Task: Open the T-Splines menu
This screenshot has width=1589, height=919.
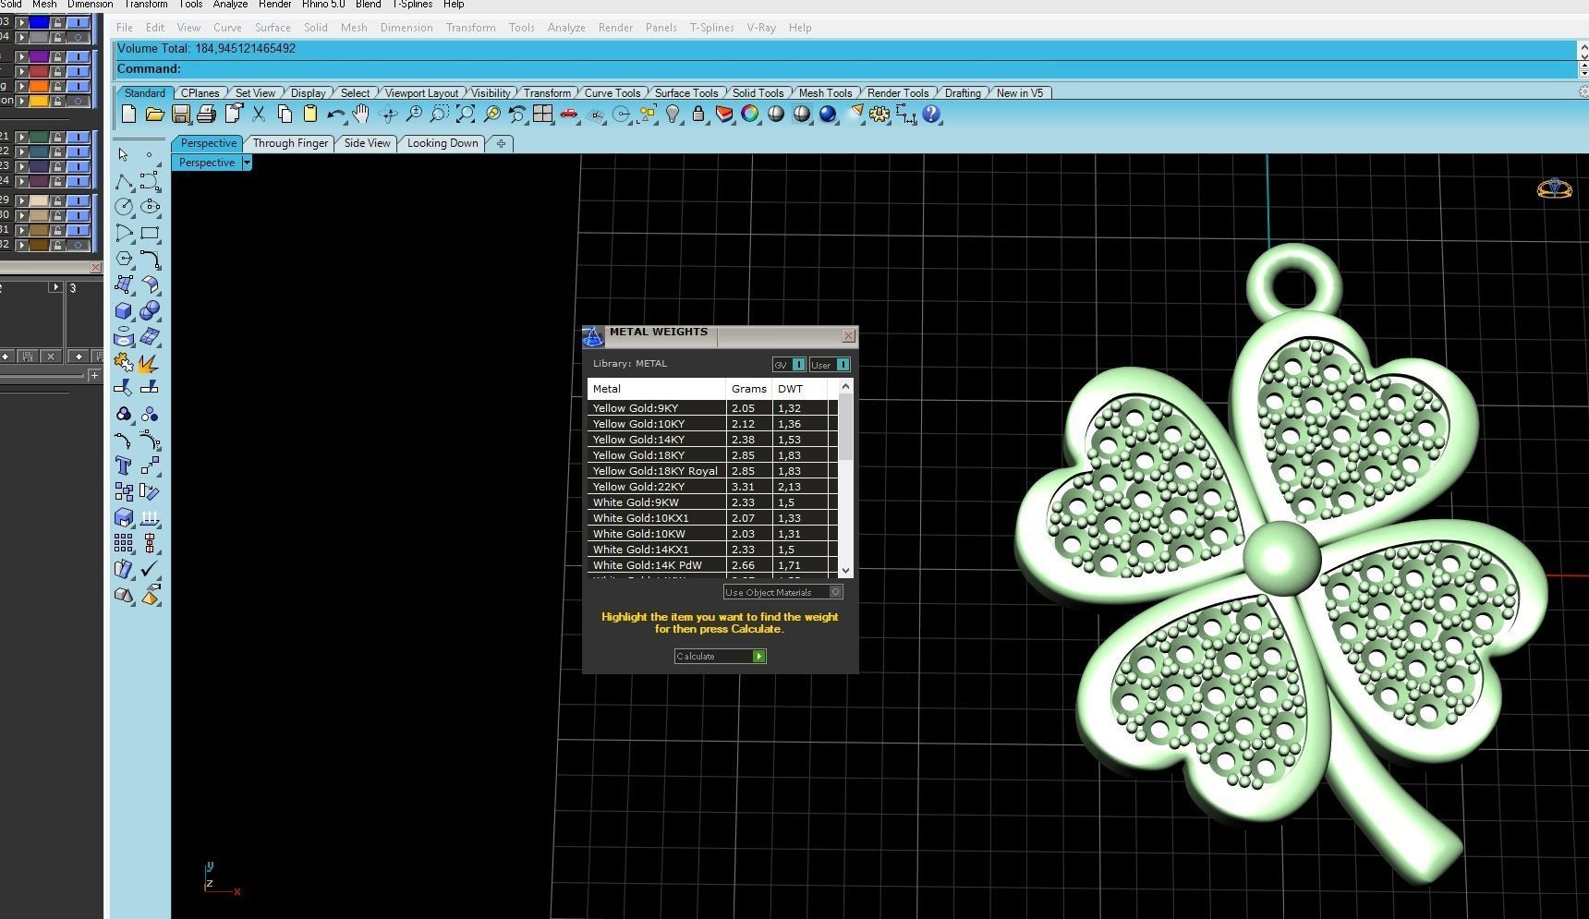Action: tap(711, 28)
